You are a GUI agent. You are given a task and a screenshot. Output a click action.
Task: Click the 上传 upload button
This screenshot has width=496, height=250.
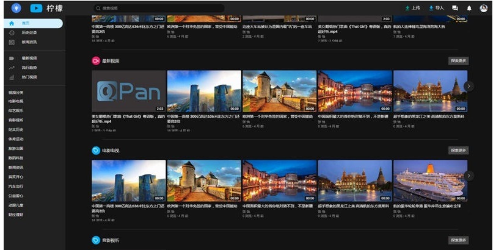tap(413, 8)
